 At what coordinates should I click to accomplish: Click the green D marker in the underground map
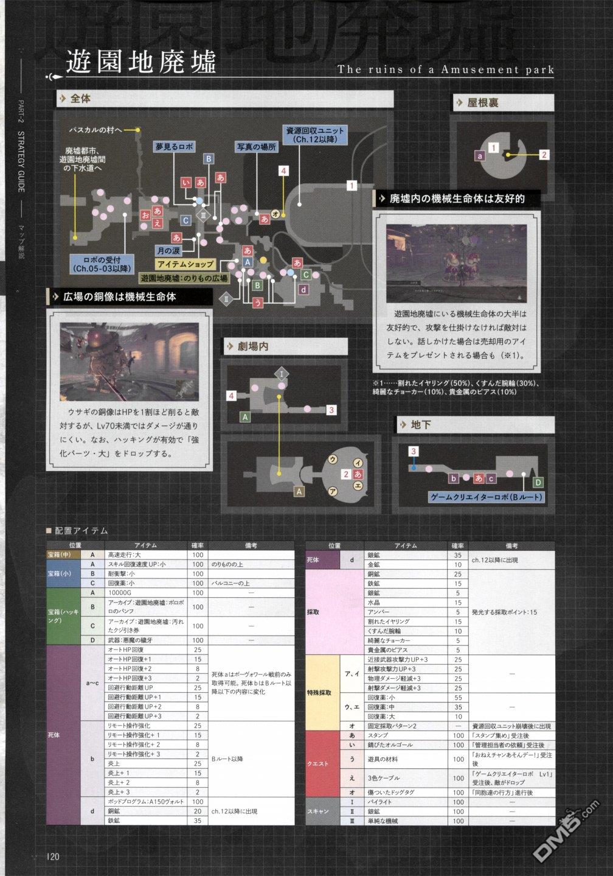537,482
